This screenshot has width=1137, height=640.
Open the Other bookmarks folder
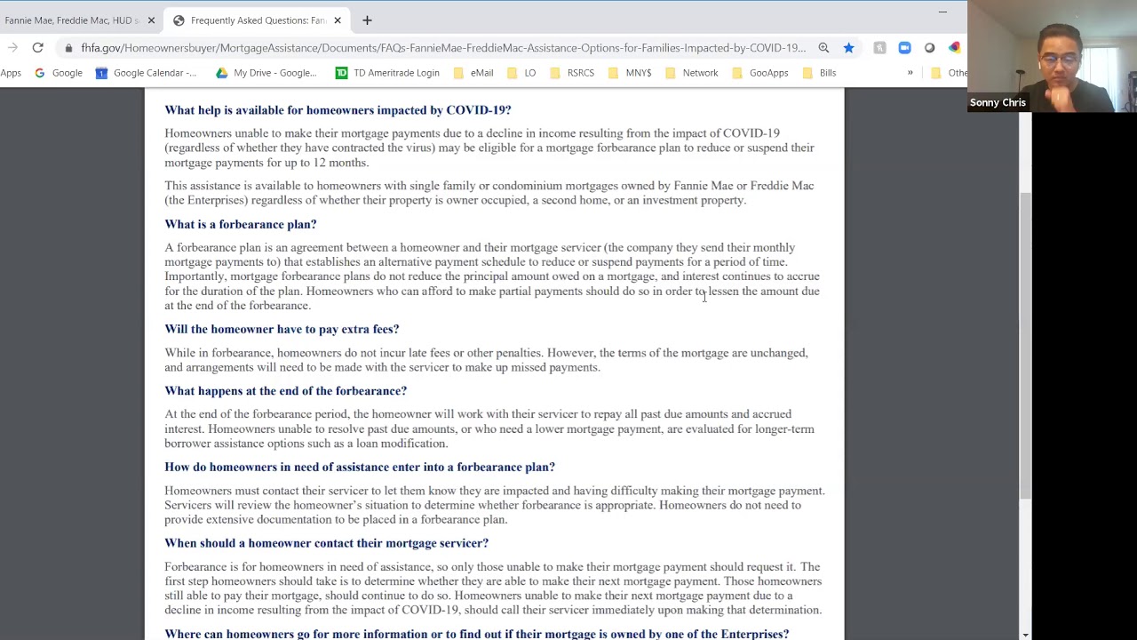pyautogui.click(x=949, y=73)
